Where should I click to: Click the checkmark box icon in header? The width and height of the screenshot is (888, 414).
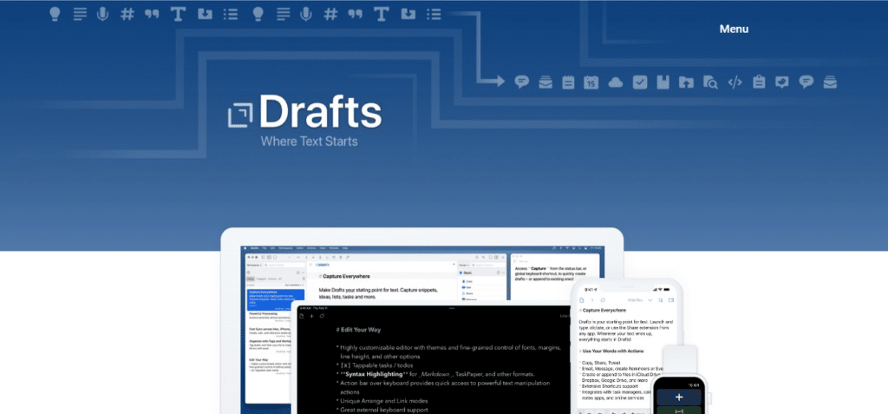[x=640, y=82]
